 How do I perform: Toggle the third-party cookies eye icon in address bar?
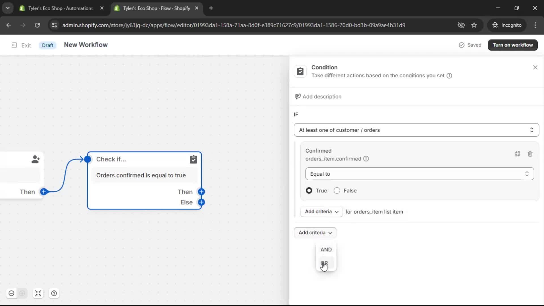pos(461,25)
